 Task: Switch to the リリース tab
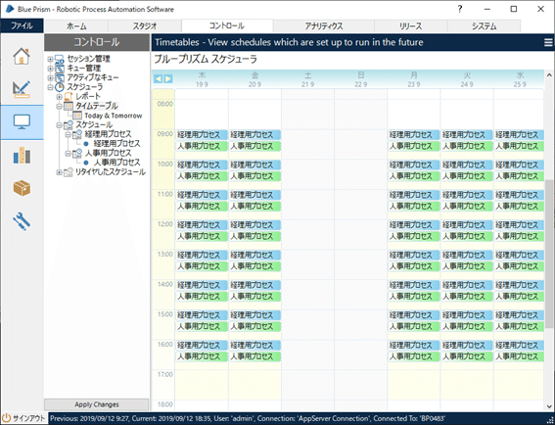pyautogui.click(x=411, y=26)
